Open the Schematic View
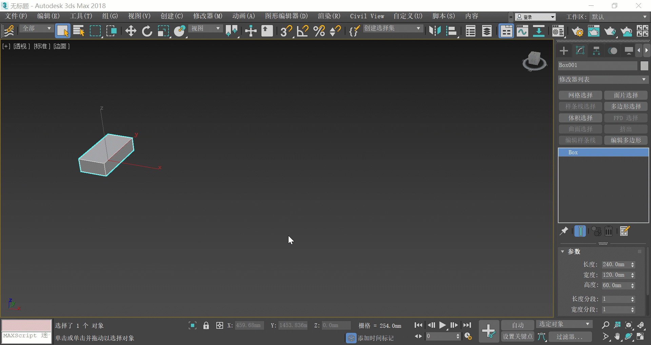The height and width of the screenshot is (345, 651). (539, 31)
